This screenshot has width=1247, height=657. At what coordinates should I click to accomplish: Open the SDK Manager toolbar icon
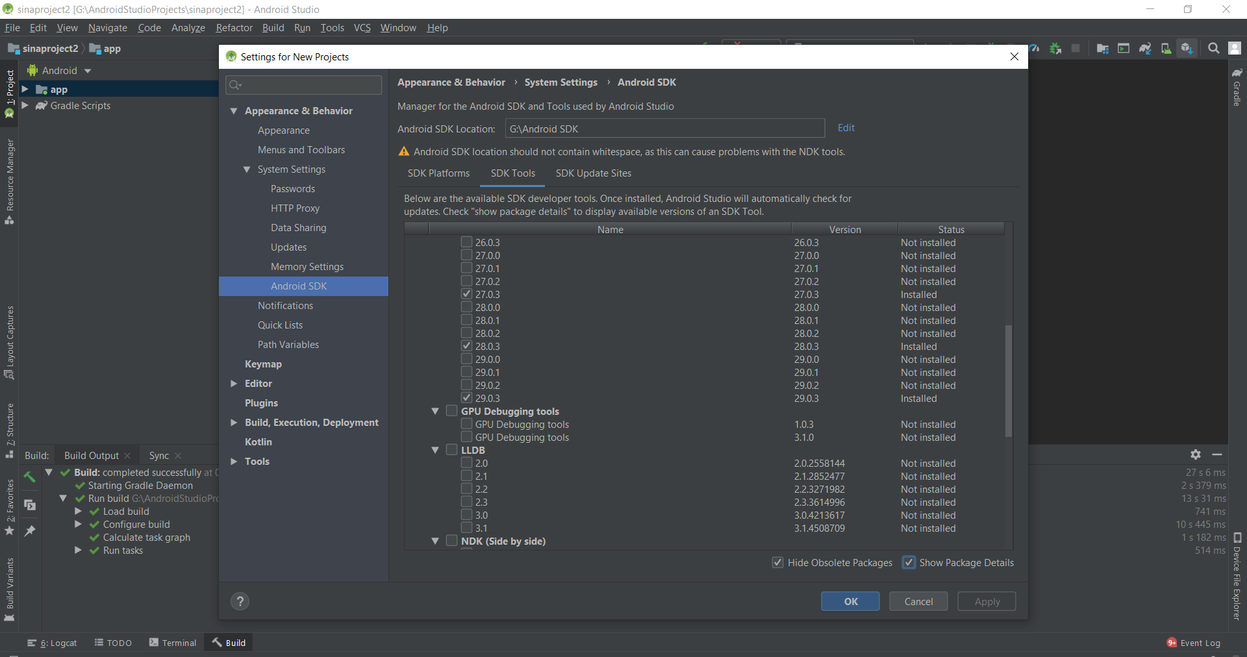[1187, 49]
